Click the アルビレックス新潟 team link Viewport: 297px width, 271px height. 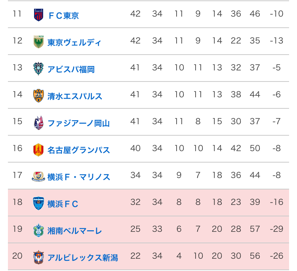pos(82,258)
